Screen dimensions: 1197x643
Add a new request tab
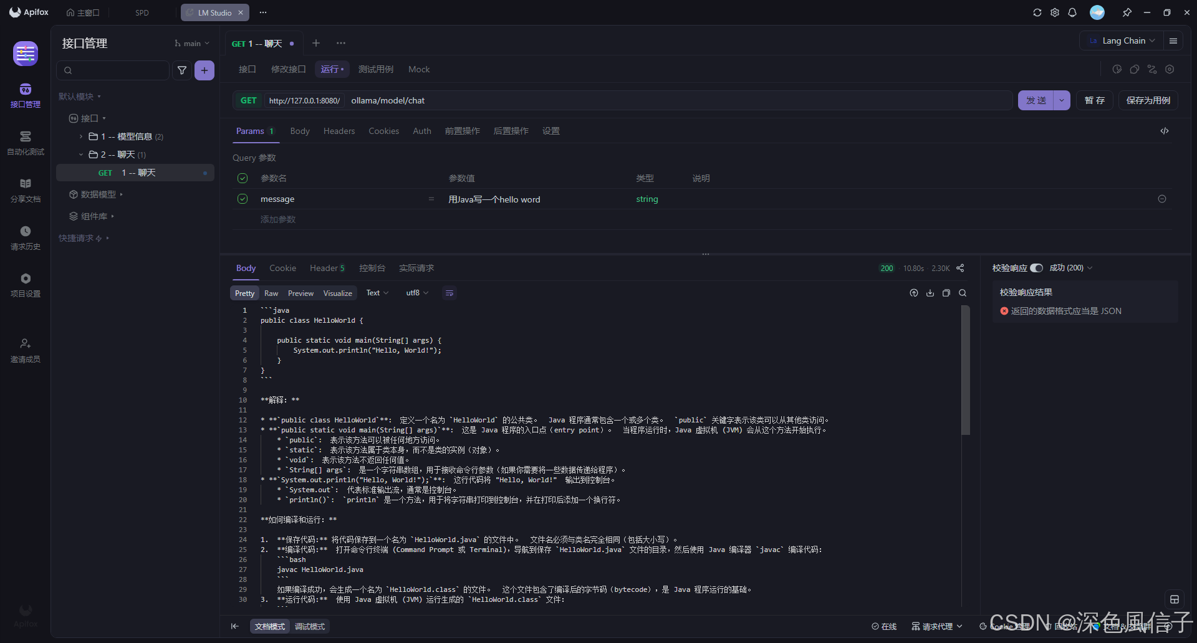[316, 43]
